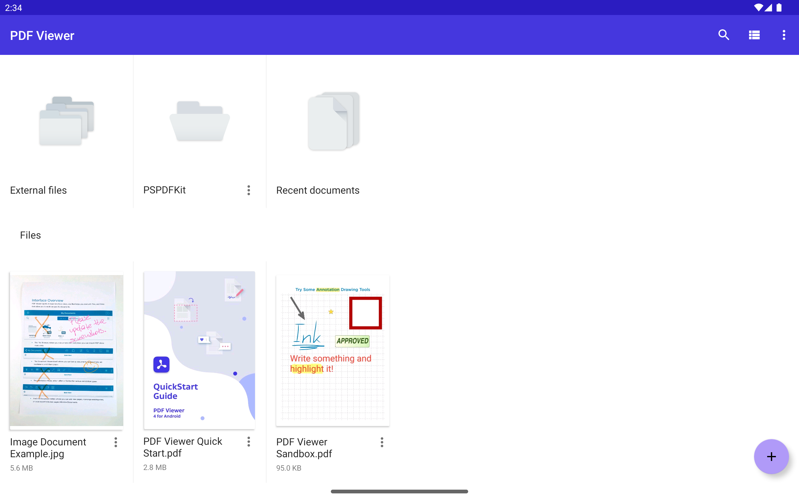This screenshot has height=499, width=799.
Task: Open the External files folder
Action: [x=67, y=121]
